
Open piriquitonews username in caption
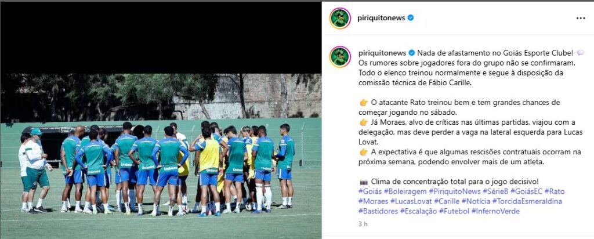click(x=382, y=53)
